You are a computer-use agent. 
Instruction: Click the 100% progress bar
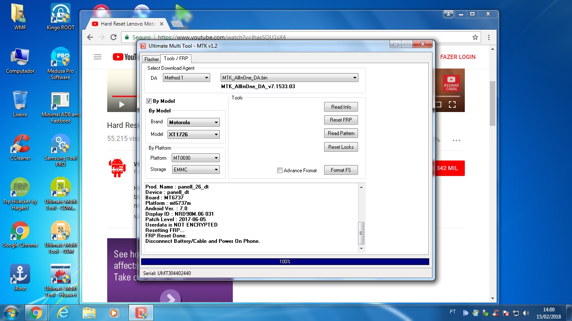pyautogui.click(x=285, y=262)
